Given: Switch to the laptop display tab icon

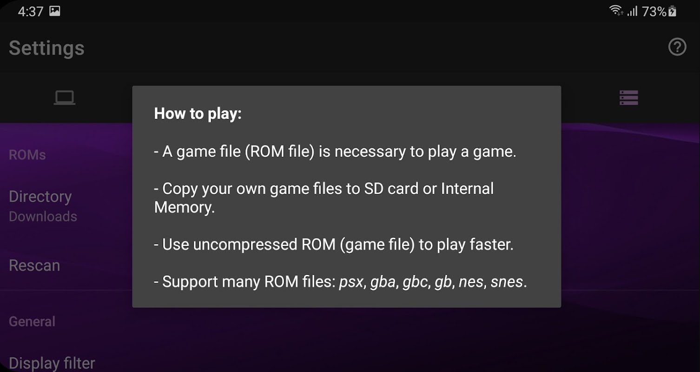Looking at the screenshot, I should [x=64, y=98].
